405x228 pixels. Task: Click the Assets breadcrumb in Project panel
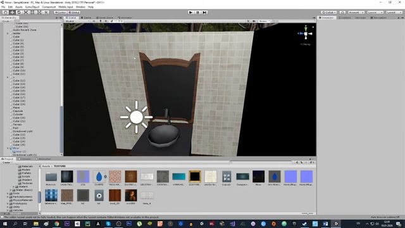46,166
